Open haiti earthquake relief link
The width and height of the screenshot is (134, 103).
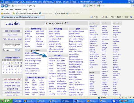click(12, 79)
